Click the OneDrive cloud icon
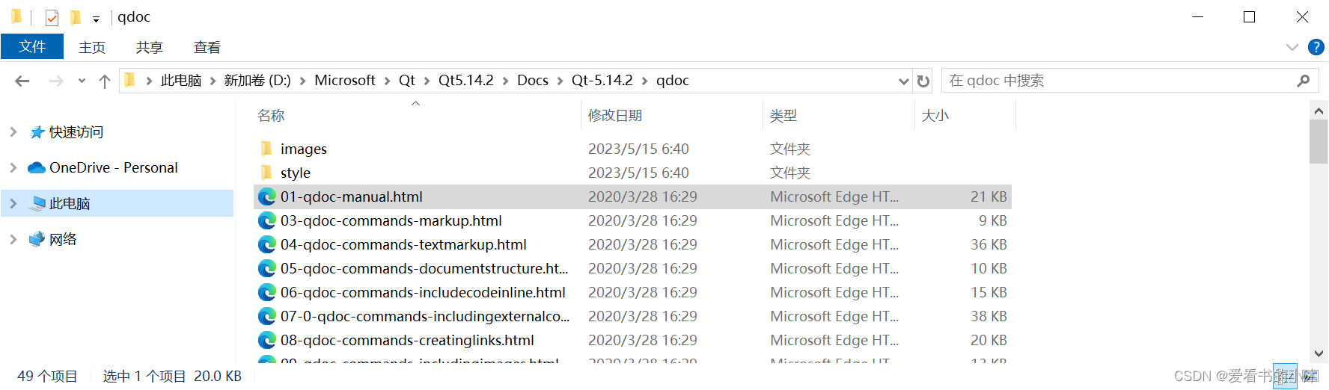Image resolution: width=1329 pixels, height=390 pixels. [36, 167]
